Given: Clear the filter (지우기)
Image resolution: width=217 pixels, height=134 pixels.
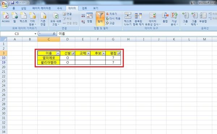Looking at the screenshot, I should (x=111, y=14).
